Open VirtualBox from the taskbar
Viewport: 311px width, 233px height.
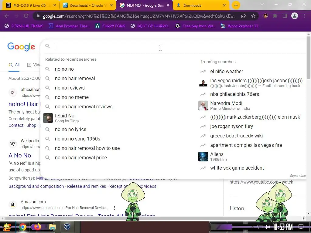pos(67,226)
